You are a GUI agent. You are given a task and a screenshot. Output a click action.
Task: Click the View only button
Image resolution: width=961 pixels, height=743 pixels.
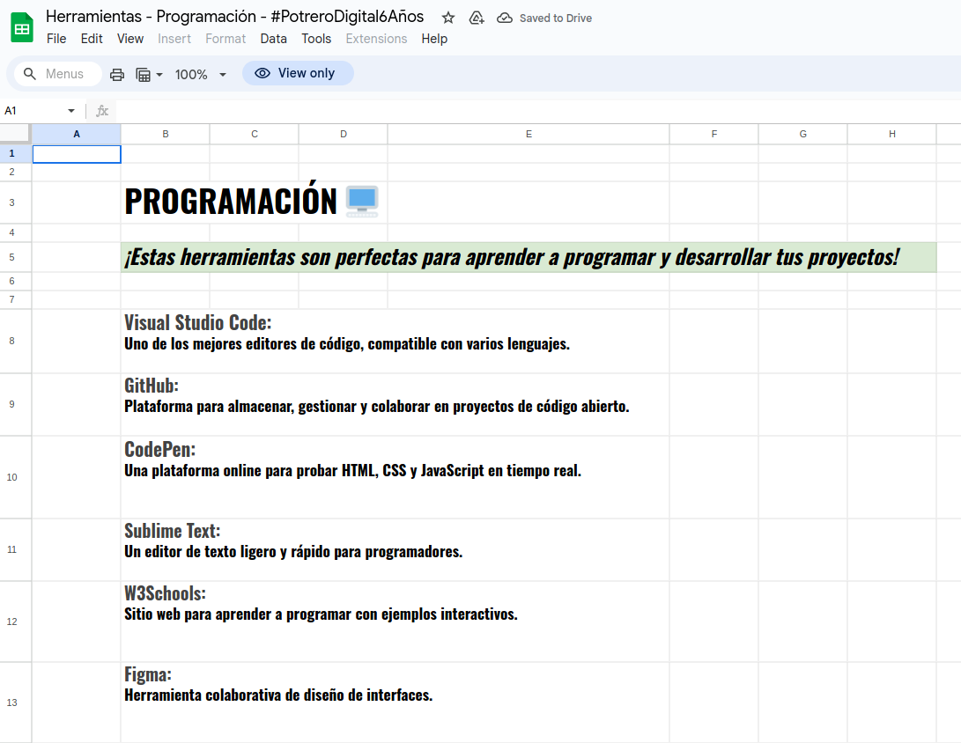point(298,73)
